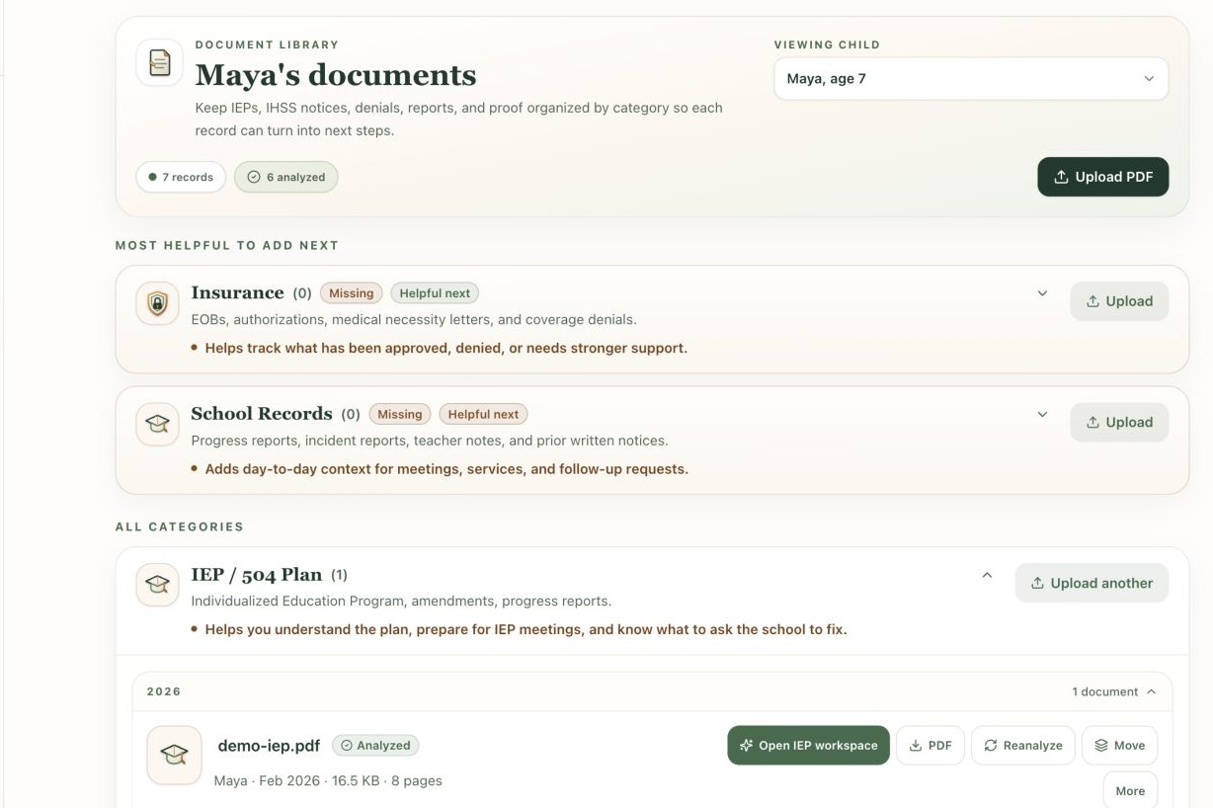Click the document library page icon
This screenshot has height=808, width=1213.
click(x=159, y=62)
